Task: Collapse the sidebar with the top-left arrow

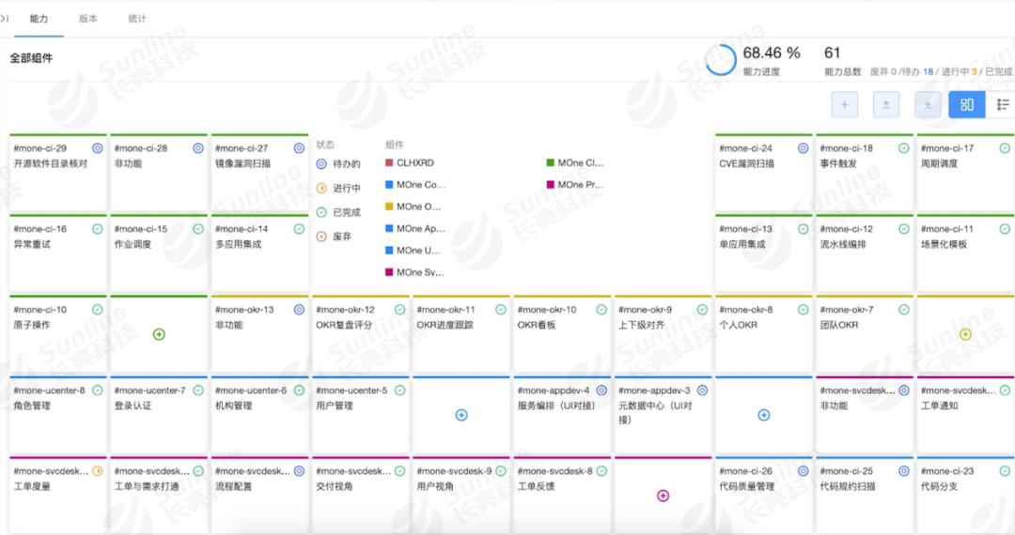Action: coord(5,19)
